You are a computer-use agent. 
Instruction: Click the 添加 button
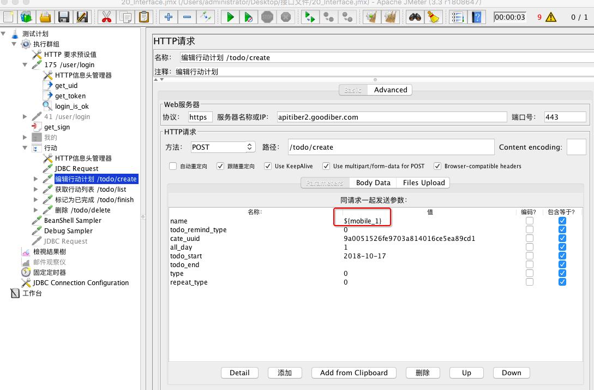[285, 373]
